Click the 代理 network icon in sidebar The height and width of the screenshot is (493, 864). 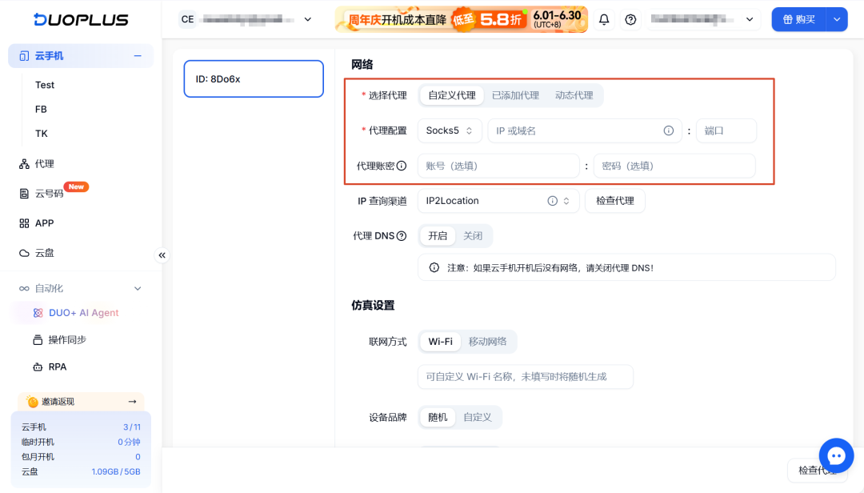pos(24,164)
